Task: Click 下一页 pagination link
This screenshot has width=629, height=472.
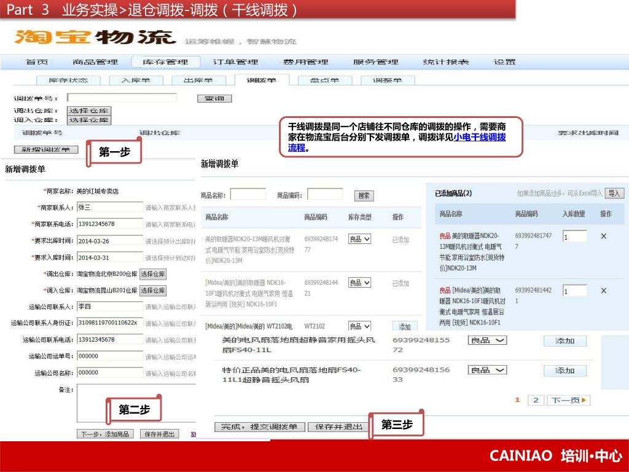Action: 569,400
